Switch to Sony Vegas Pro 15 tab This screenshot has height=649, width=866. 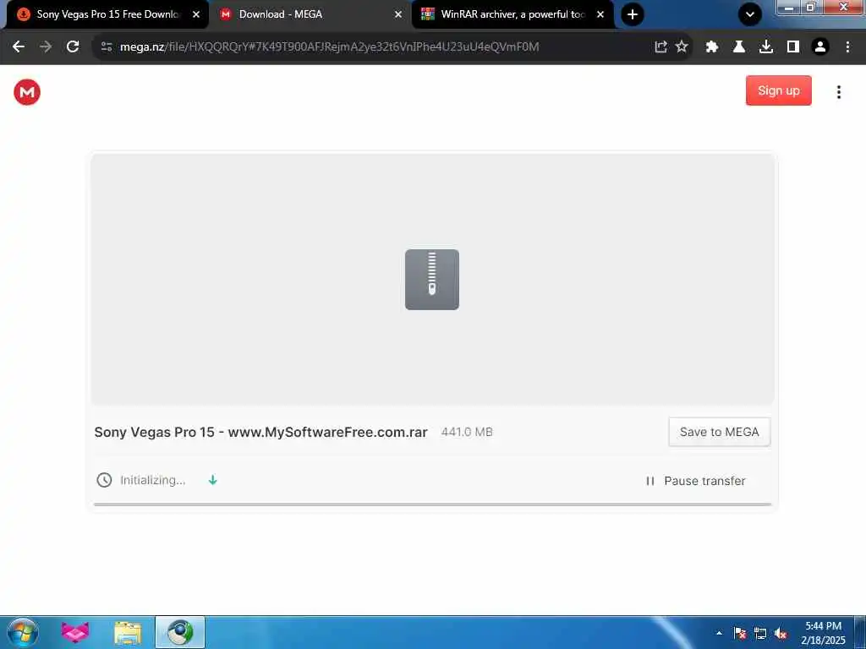[107, 14]
